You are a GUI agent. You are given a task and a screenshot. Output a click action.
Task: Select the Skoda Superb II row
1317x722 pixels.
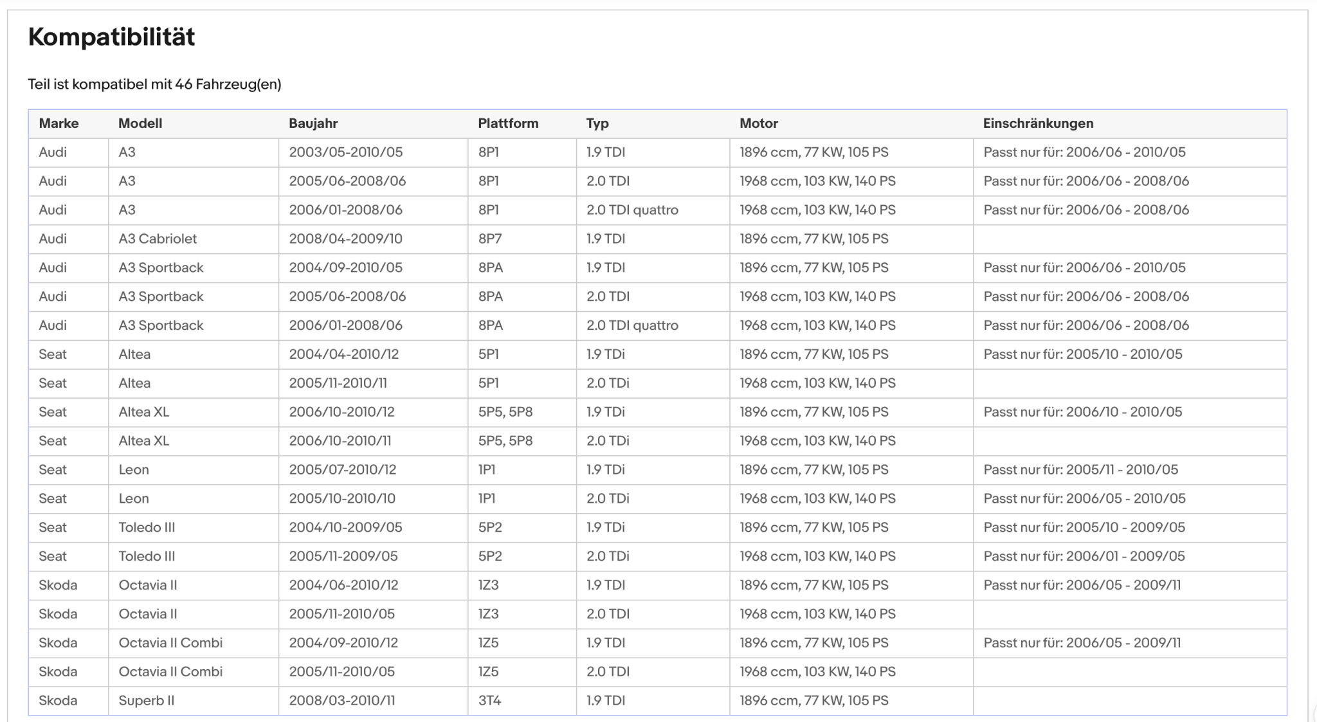point(657,701)
